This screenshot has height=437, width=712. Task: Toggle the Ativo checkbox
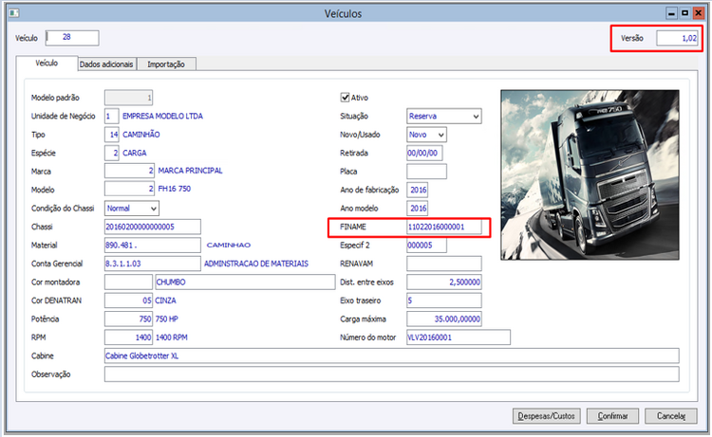coord(346,98)
